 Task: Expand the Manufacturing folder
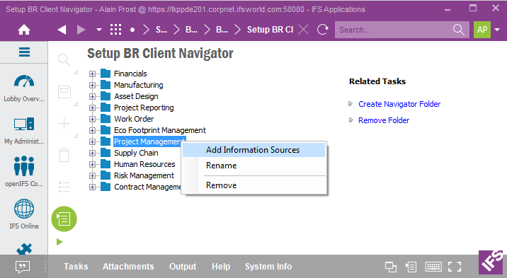[x=92, y=86]
